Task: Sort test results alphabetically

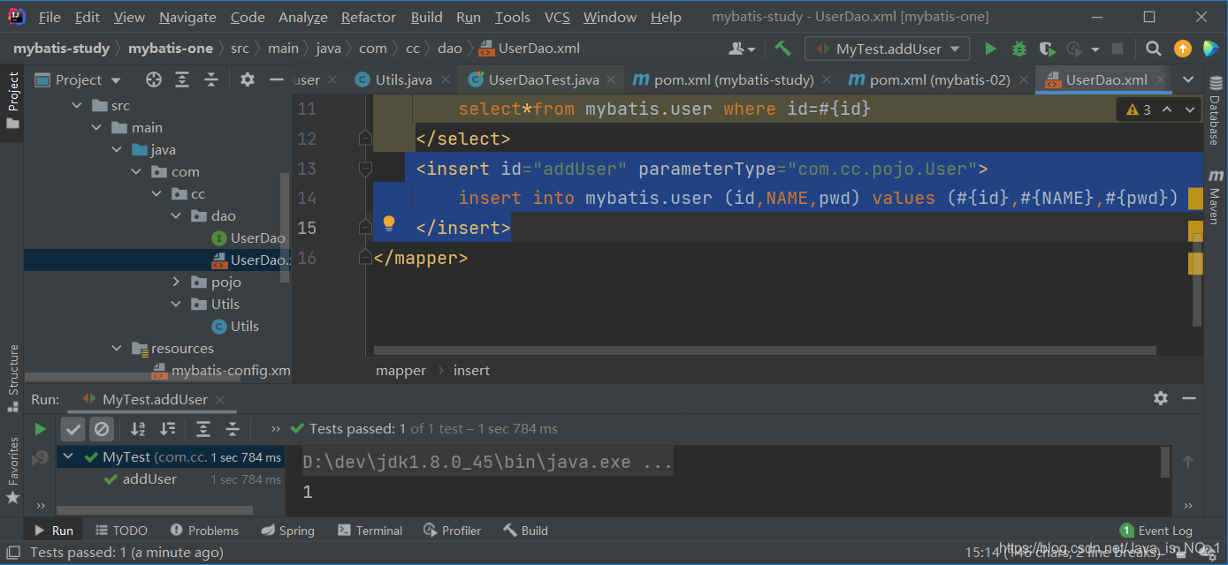Action: [138, 429]
